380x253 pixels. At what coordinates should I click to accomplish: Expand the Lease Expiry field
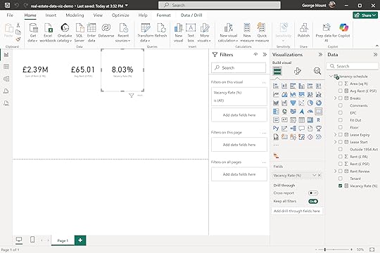pos(336,135)
